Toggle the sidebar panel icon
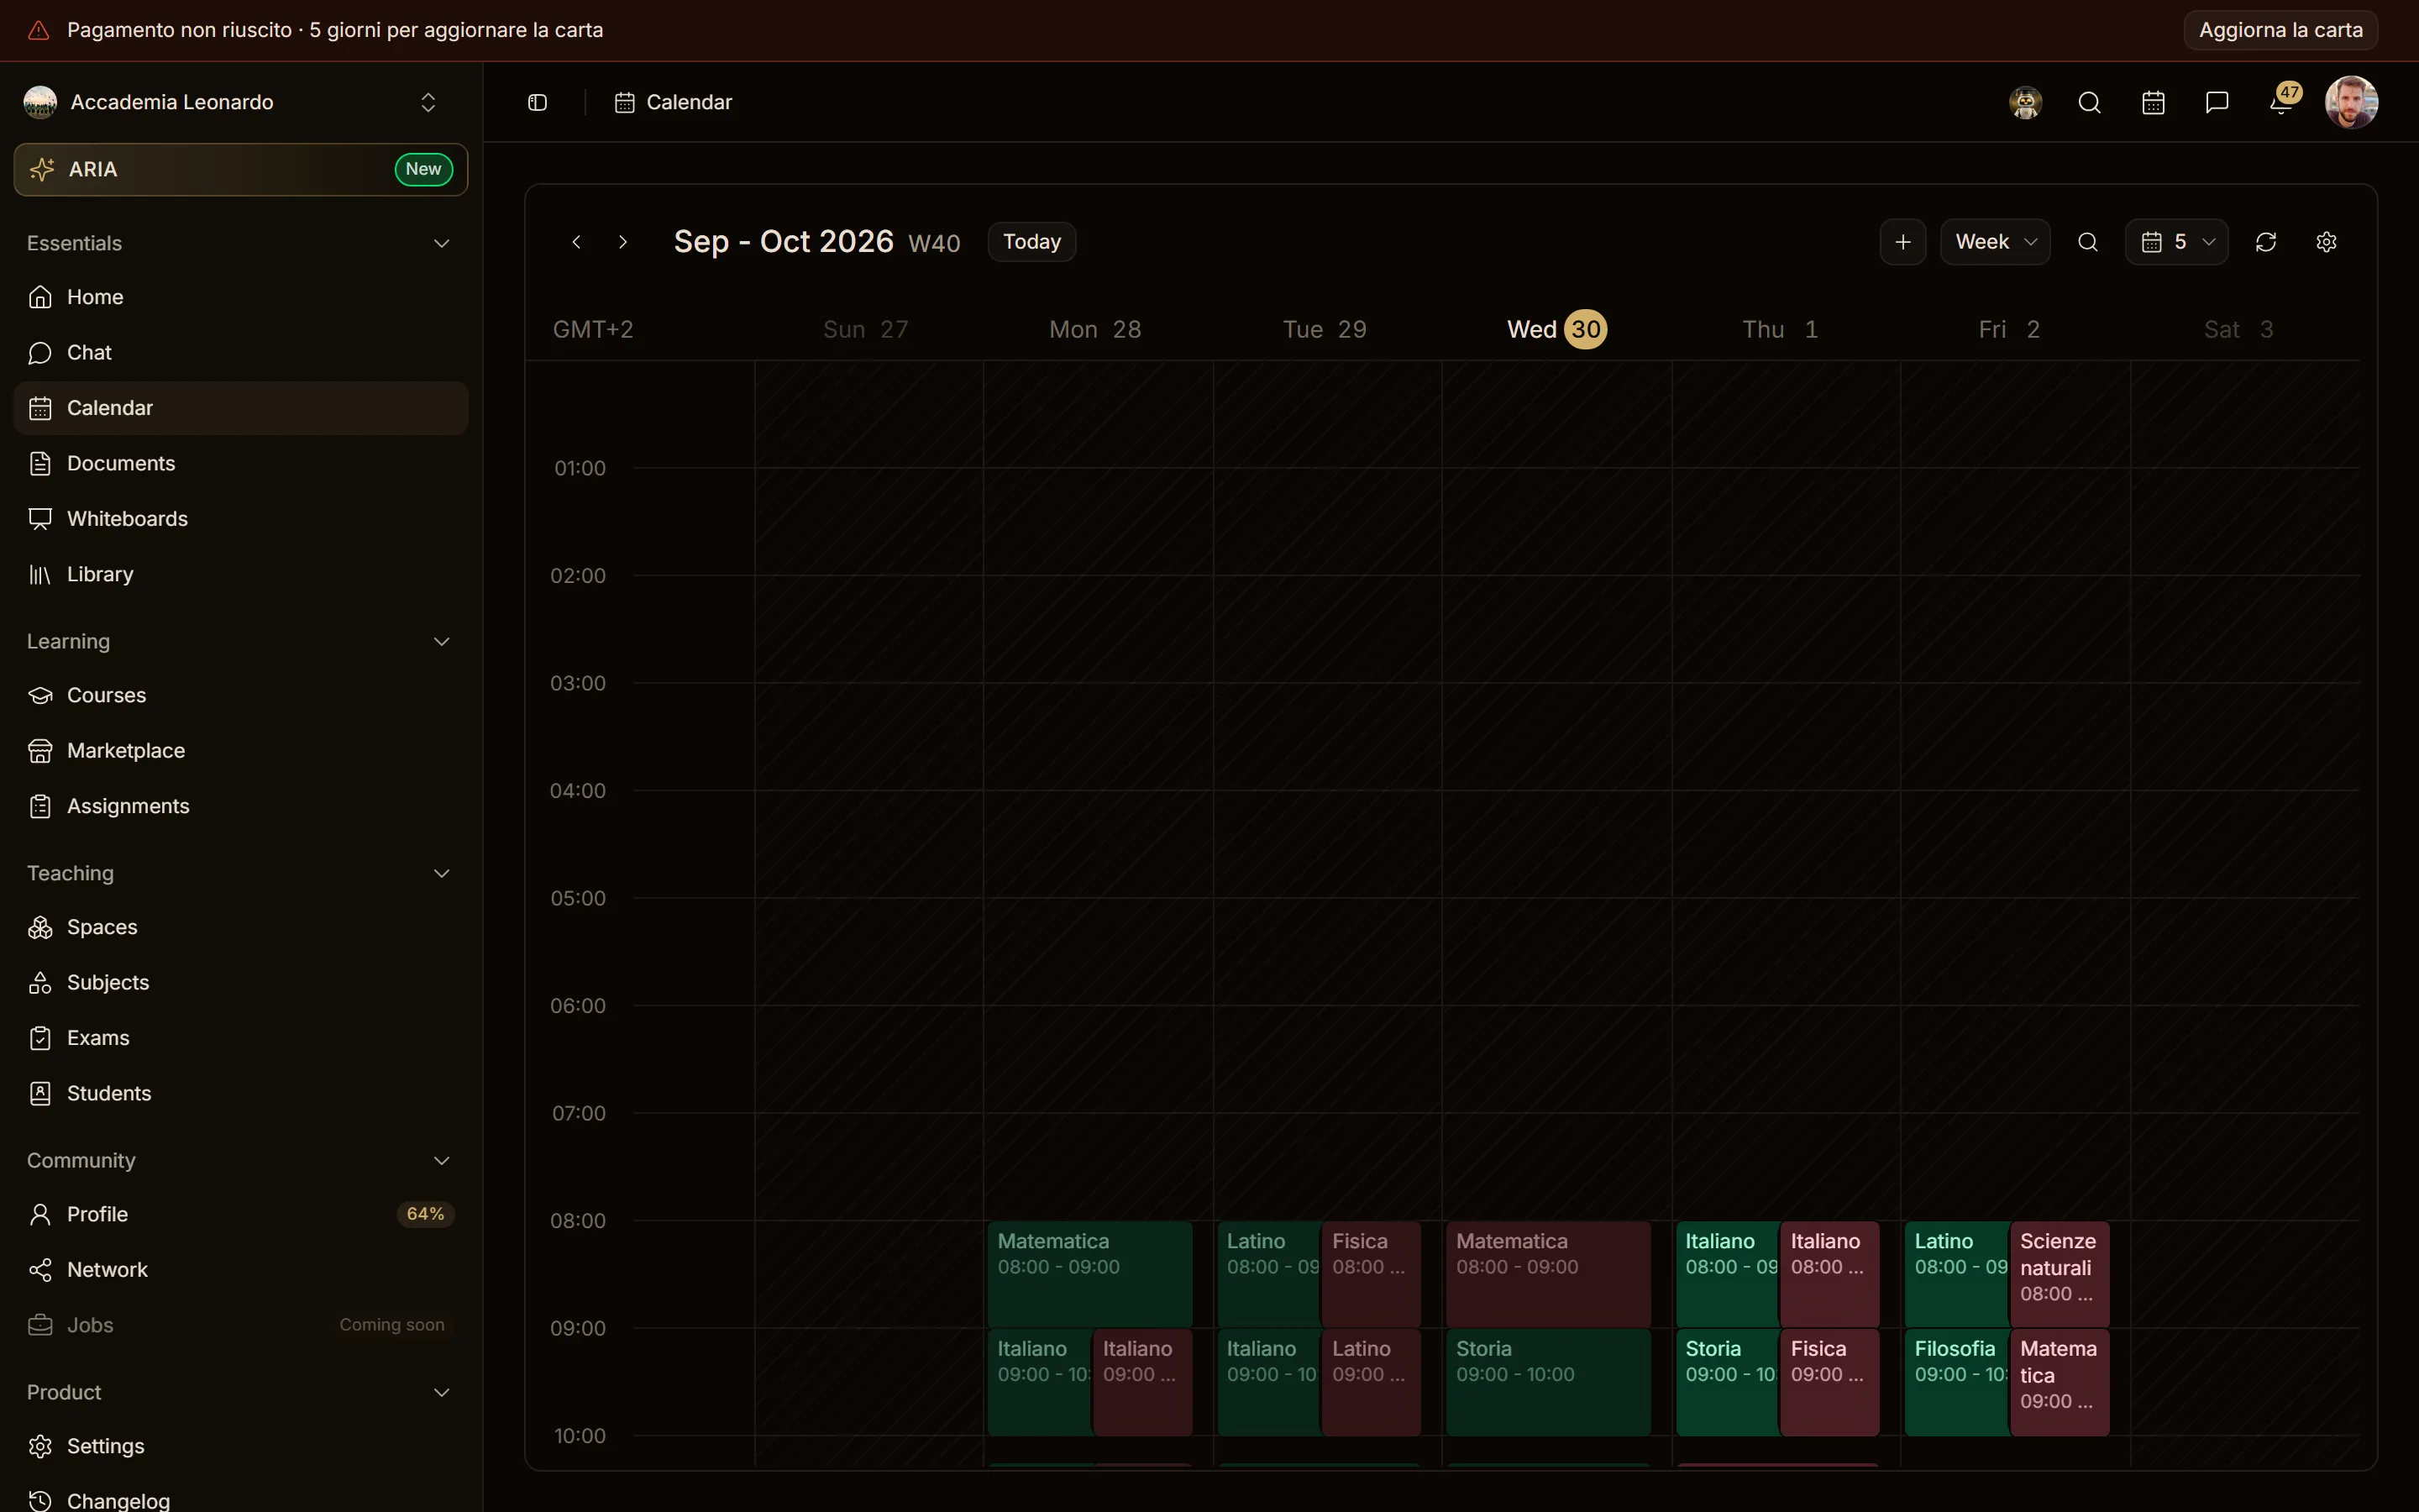This screenshot has height=1512, width=2419. [x=538, y=102]
